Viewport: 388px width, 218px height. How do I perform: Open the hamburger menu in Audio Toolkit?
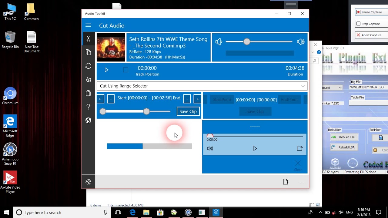pyautogui.click(x=88, y=25)
